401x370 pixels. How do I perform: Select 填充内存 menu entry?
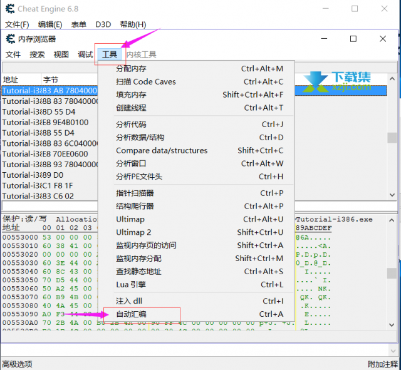tap(196, 95)
